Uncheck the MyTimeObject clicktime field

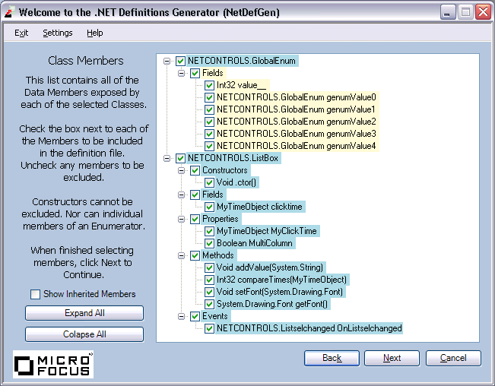[x=209, y=207]
